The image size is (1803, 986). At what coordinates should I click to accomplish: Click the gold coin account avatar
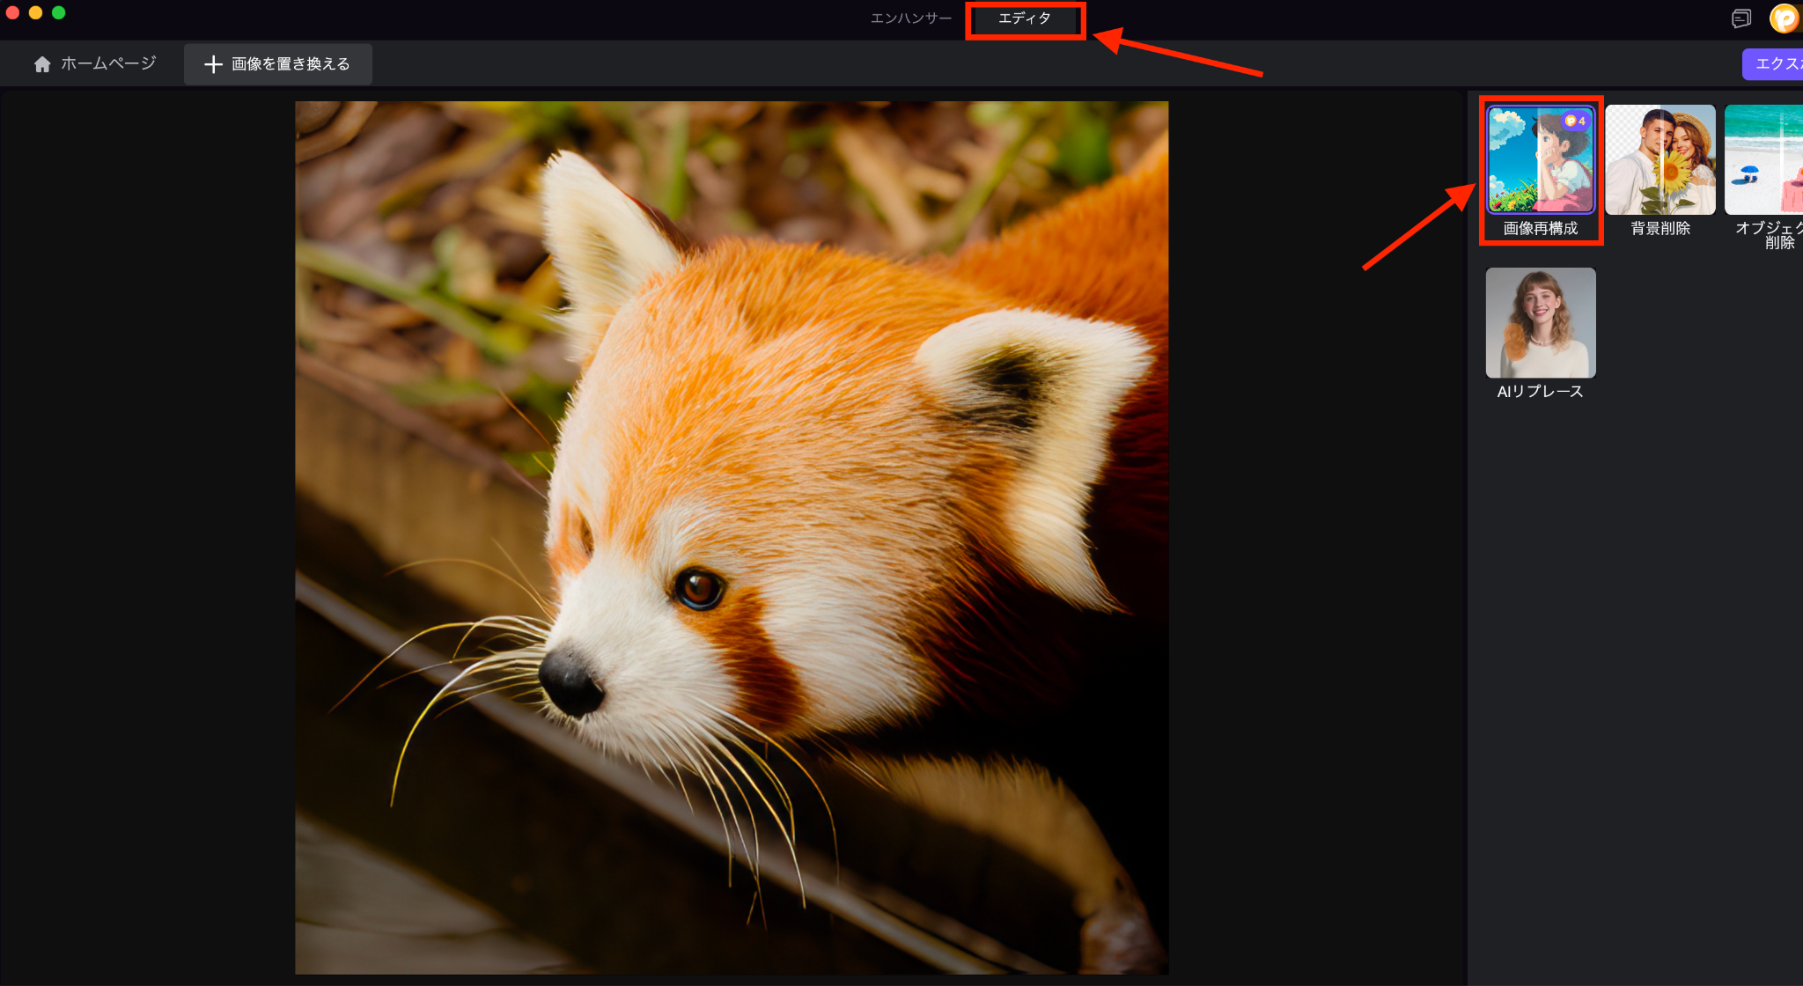pyautogui.click(x=1785, y=18)
